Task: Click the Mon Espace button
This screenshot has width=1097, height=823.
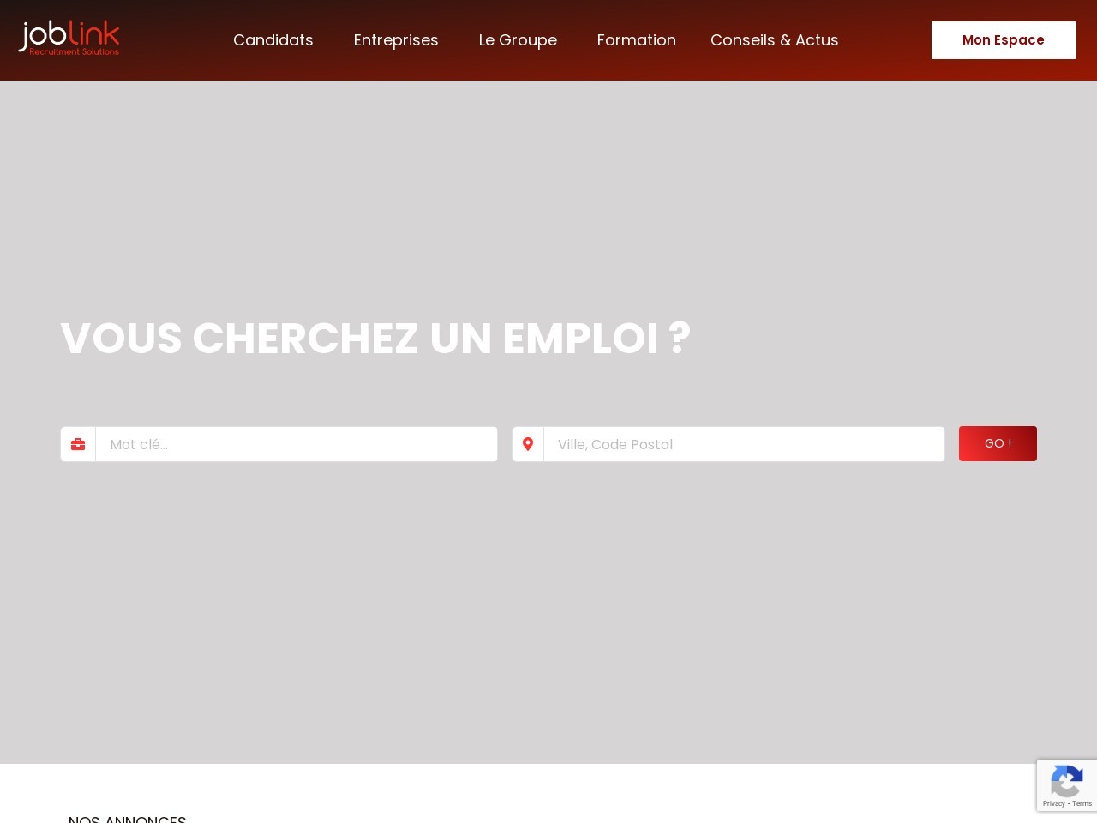Action: pos(1004,40)
